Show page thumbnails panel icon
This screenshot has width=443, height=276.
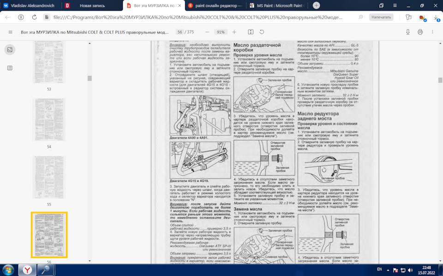[10, 50]
